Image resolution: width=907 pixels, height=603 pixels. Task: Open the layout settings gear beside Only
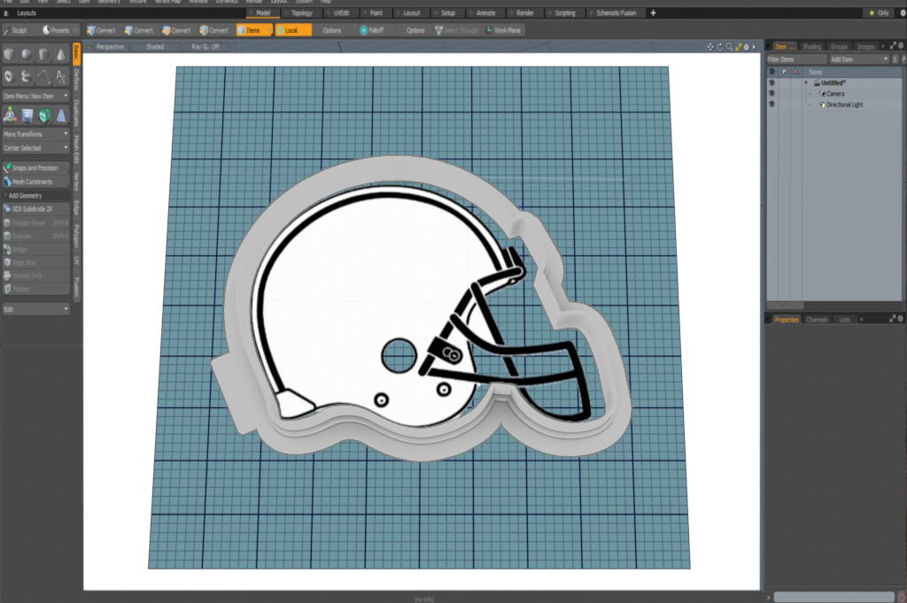pos(901,12)
